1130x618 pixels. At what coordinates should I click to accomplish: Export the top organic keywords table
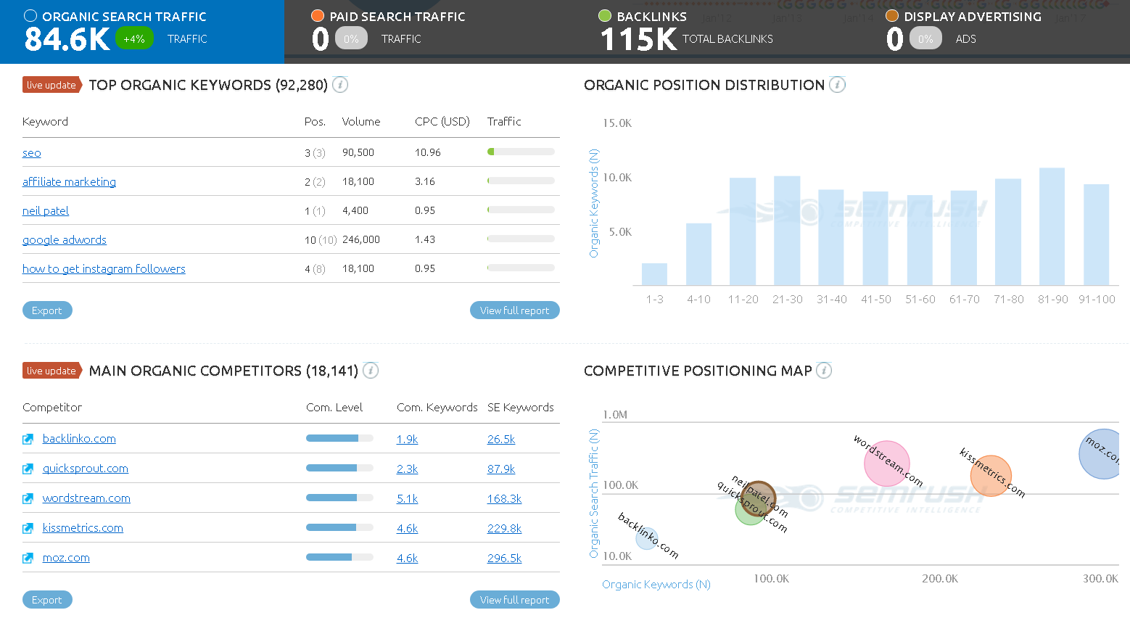(x=47, y=310)
